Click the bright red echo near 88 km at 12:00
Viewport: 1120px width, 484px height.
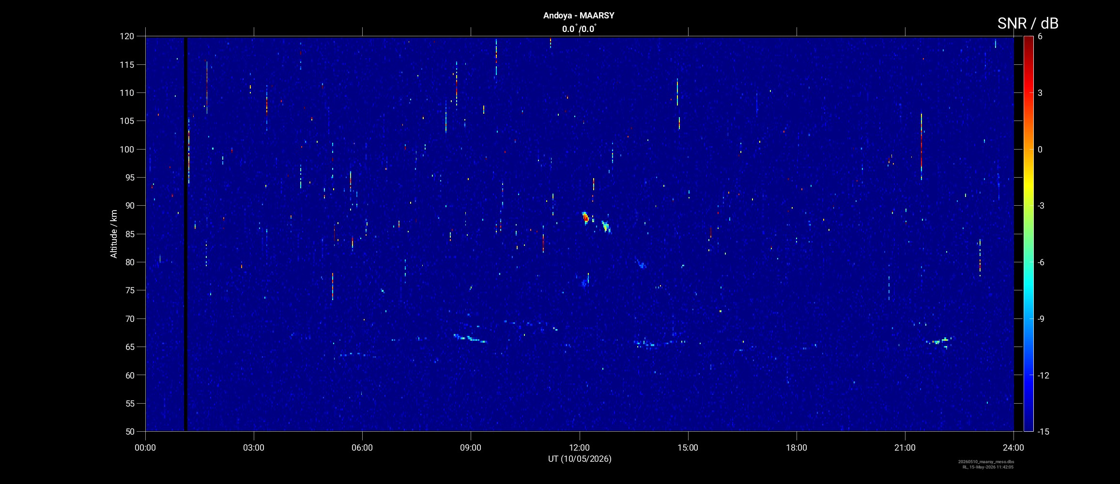click(x=585, y=218)
